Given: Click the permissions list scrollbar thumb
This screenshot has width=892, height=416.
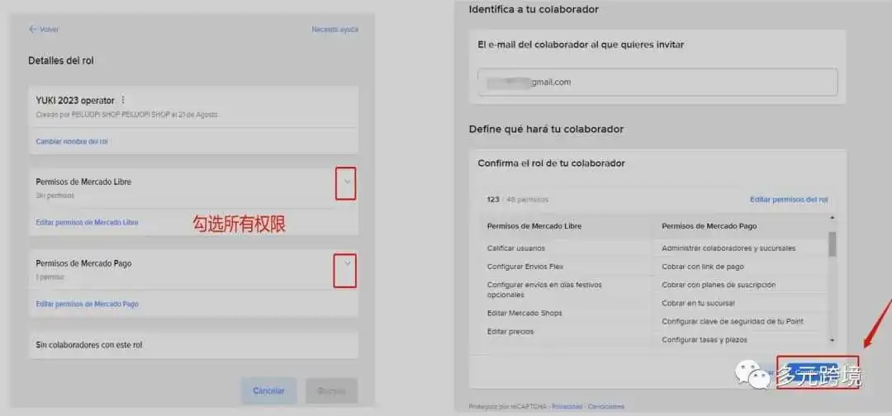Looking at the screenshot, I should pyautogui.click(x=833, y=244).
